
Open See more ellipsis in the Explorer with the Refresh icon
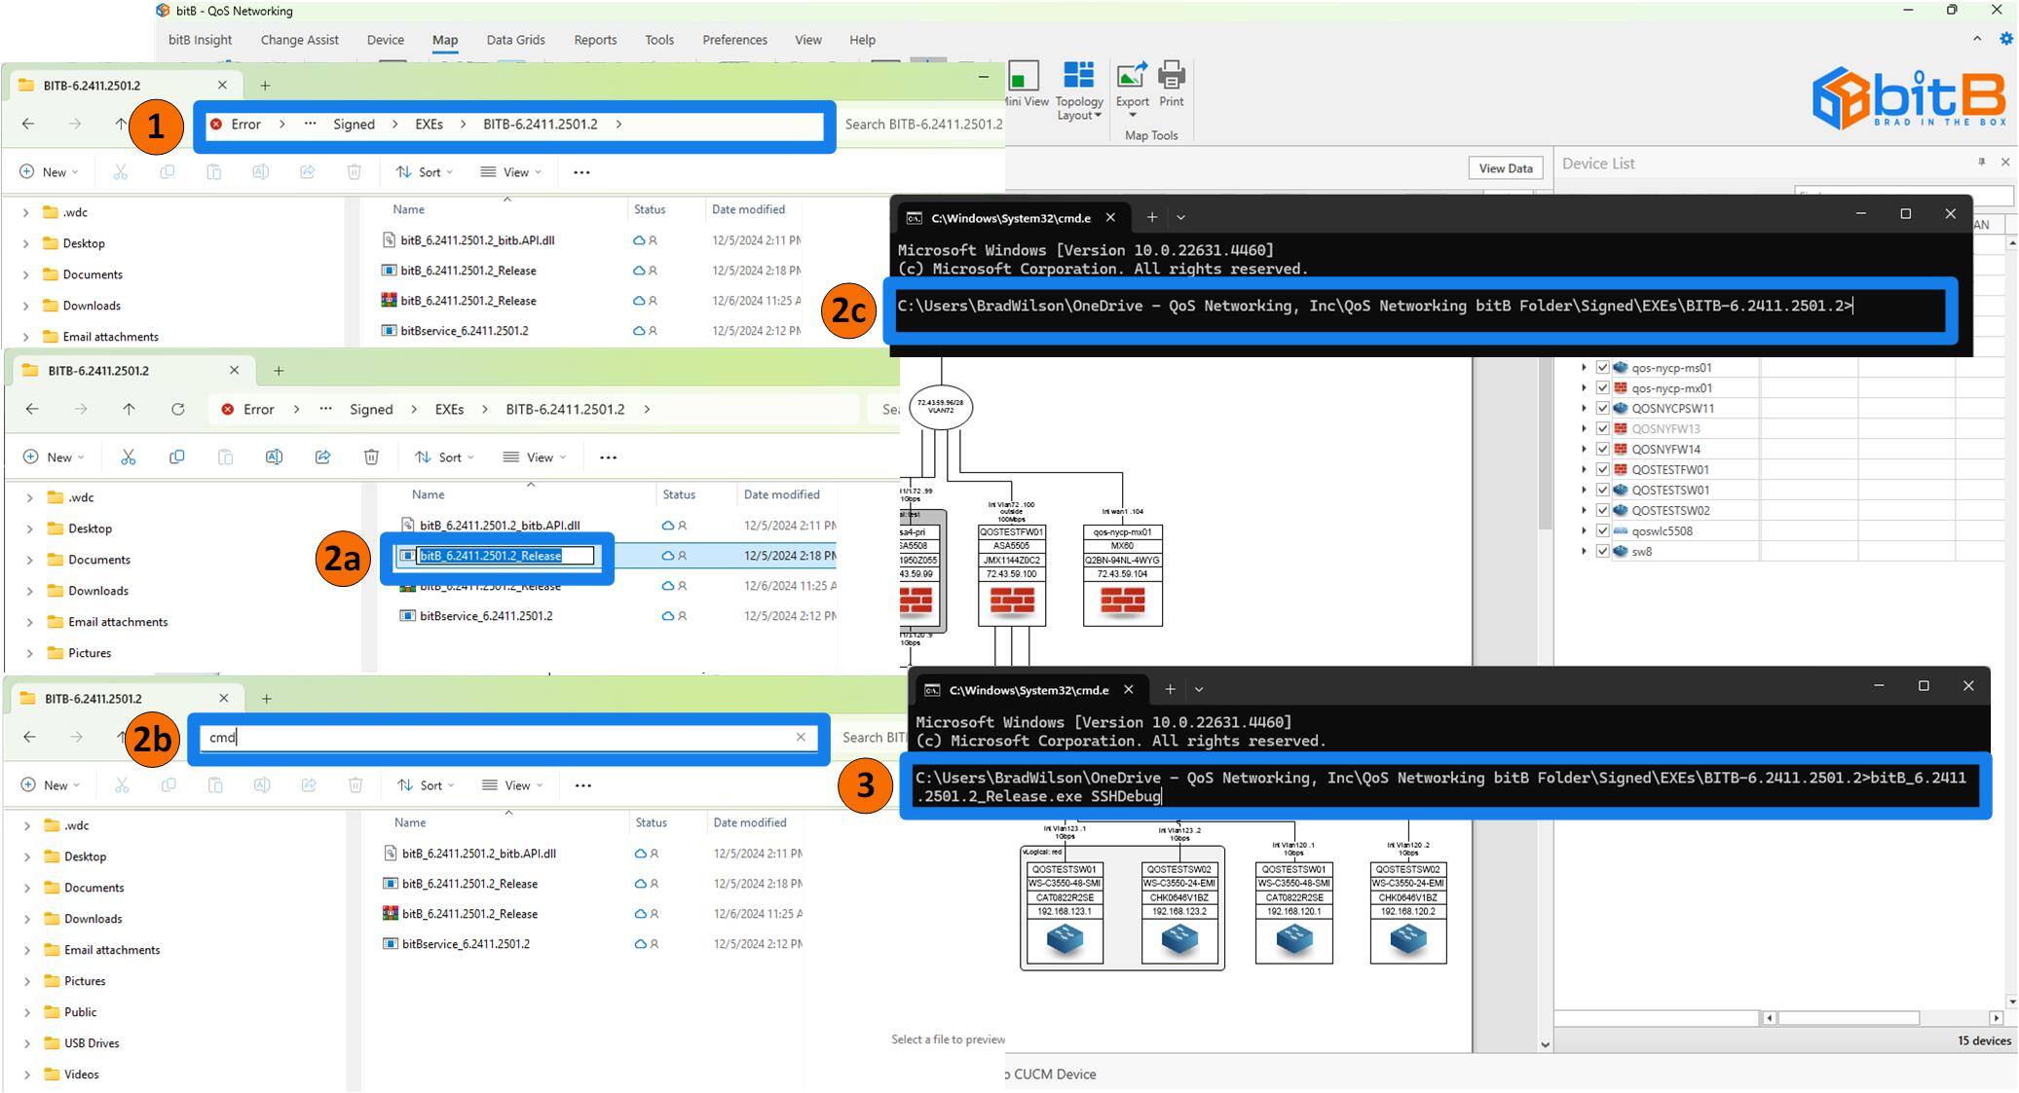click(608, 456)
